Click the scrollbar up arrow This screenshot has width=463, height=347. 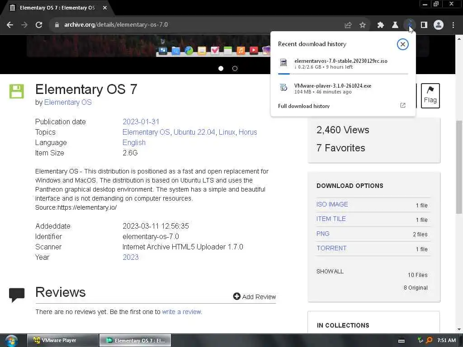click(459, 39)
